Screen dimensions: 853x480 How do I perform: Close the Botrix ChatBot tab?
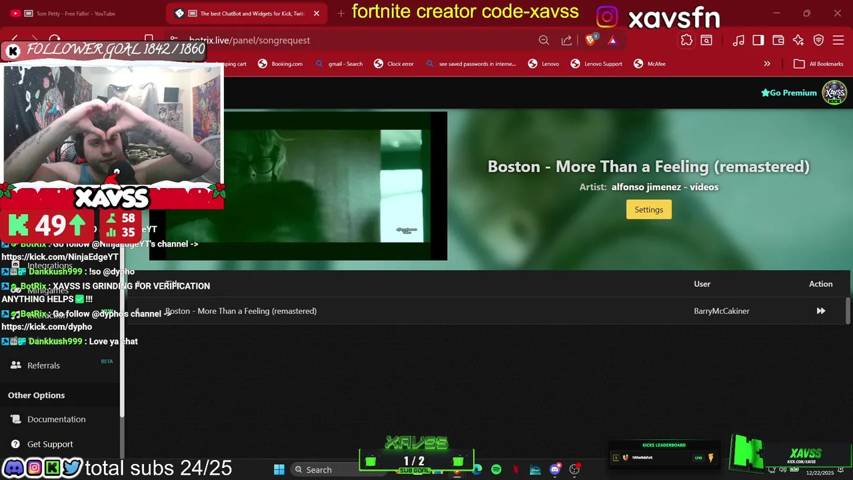(317, 13)
